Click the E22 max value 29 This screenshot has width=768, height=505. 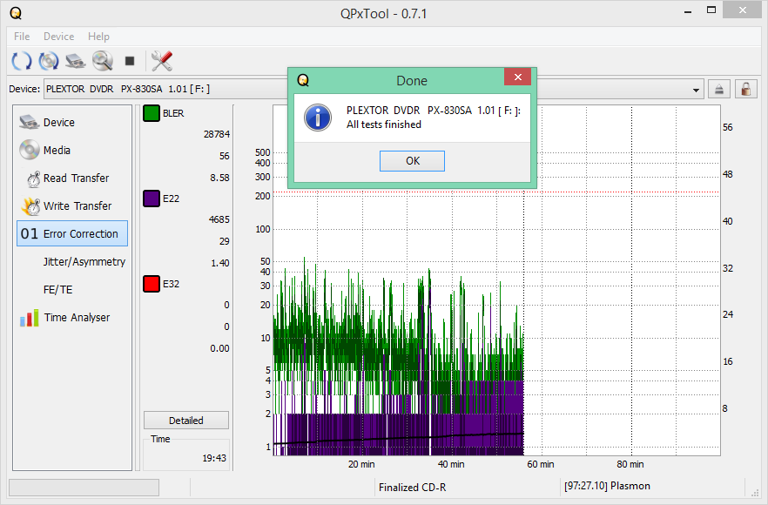pos(225,241)
